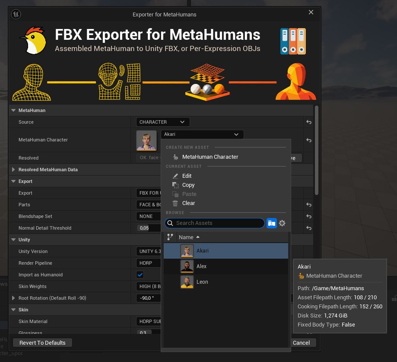Open the Render Pipeline HDRP dropdown

click(149, 263)
